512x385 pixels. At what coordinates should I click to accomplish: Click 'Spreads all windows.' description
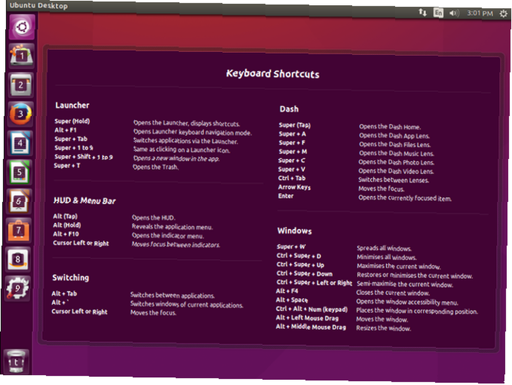pos(384,248)
